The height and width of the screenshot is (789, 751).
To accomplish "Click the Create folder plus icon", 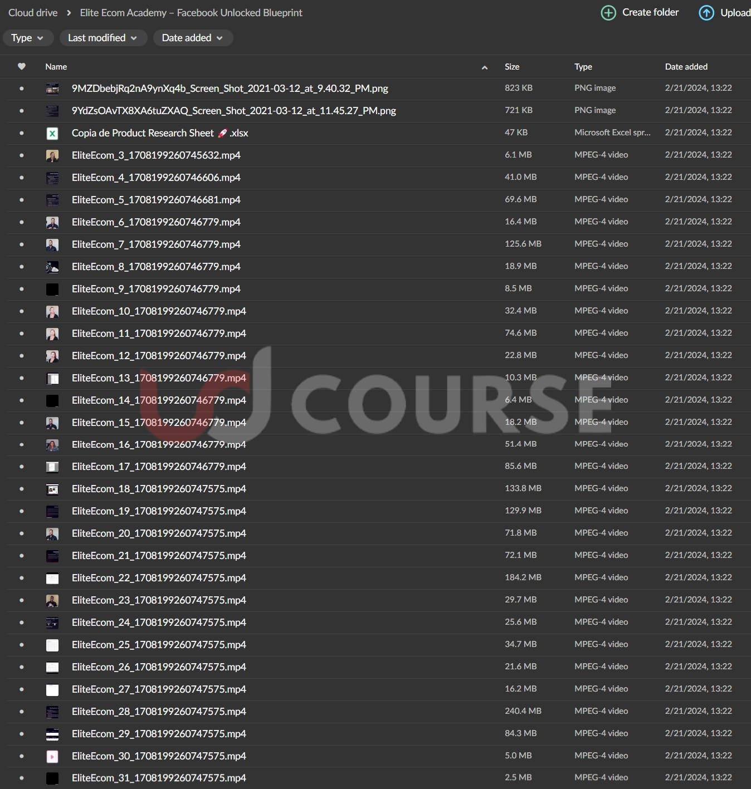I will [608, 13].
